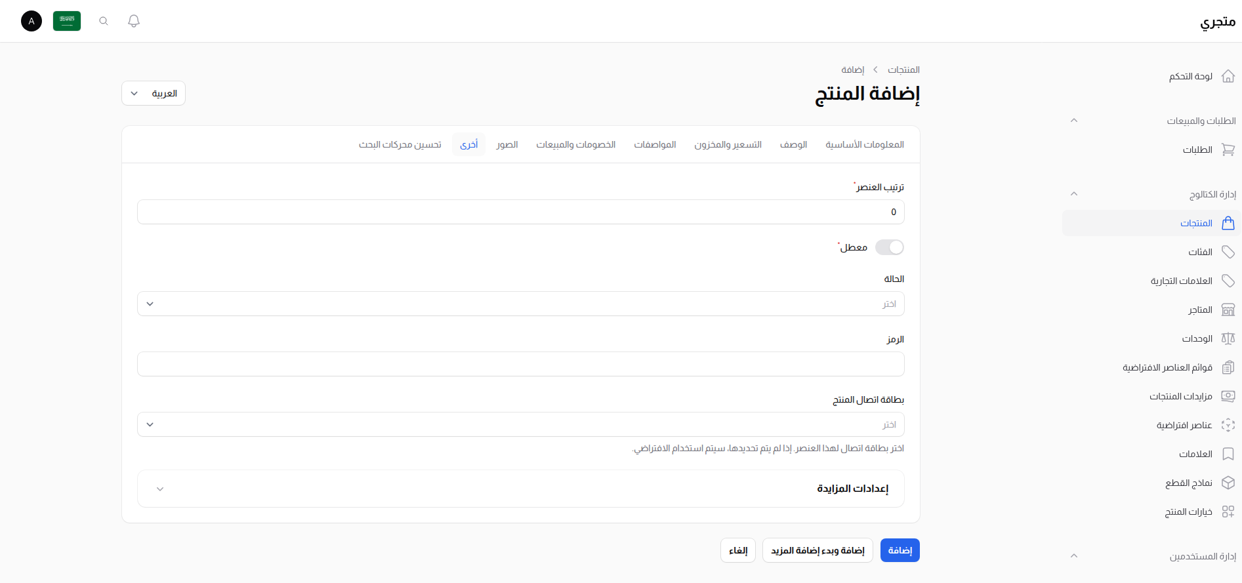This screenshot has width=1242, height=583.
Task: Expand the إعدادات المزايدة section
Action: [521, 489]
